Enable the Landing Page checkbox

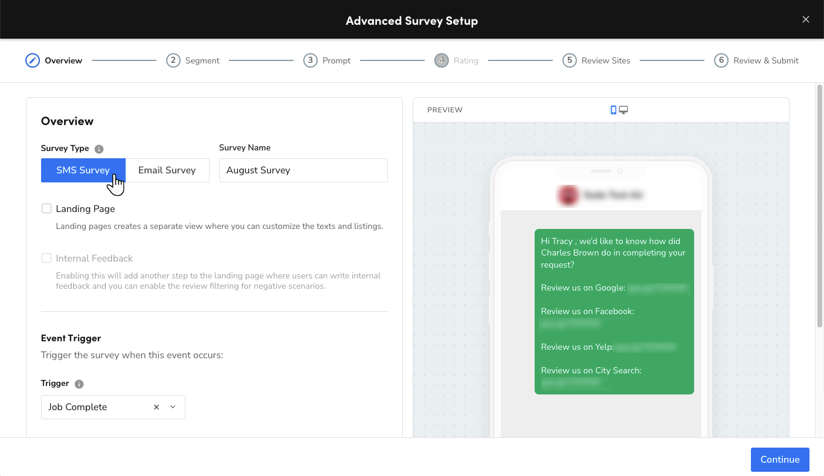coord(47,208)
